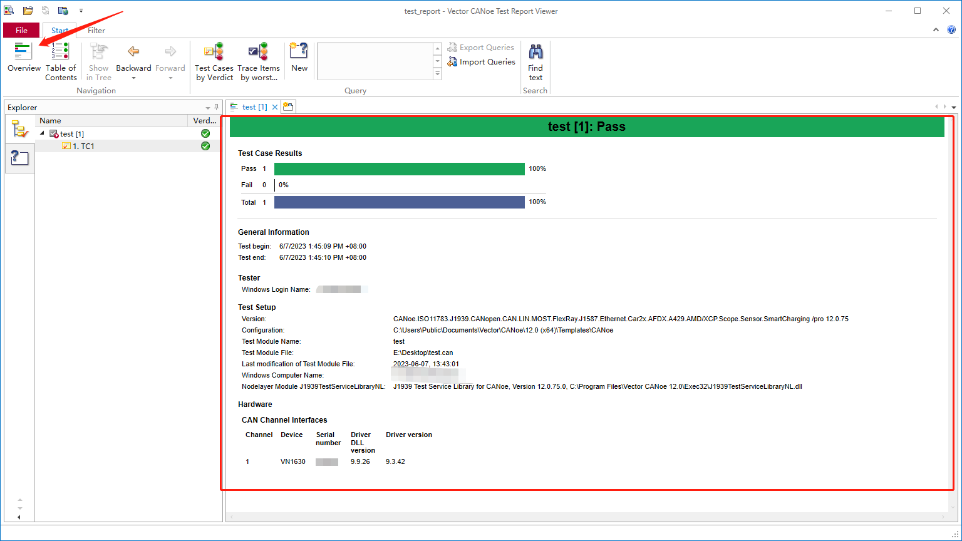Click the reload report icon in title bar
The width and height of the screenshot is (962, 541).
[46, 11]
